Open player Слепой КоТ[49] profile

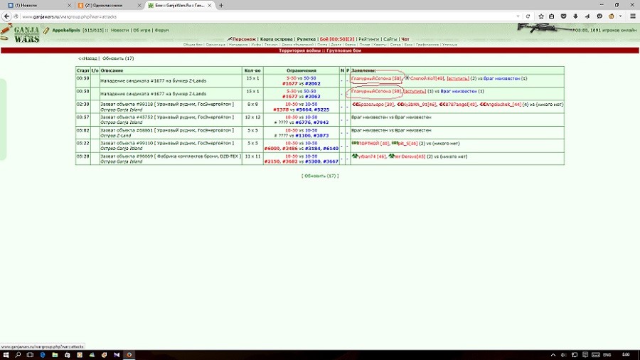[x=427, y=78]
